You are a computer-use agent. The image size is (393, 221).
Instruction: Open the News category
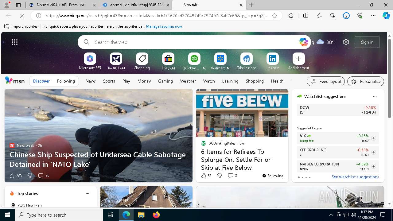click(x=91, y=81)
